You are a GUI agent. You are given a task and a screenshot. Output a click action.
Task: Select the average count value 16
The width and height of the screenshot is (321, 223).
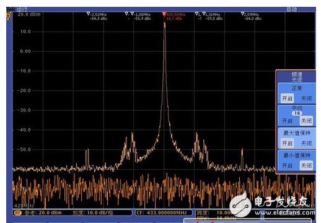point(297,113)
